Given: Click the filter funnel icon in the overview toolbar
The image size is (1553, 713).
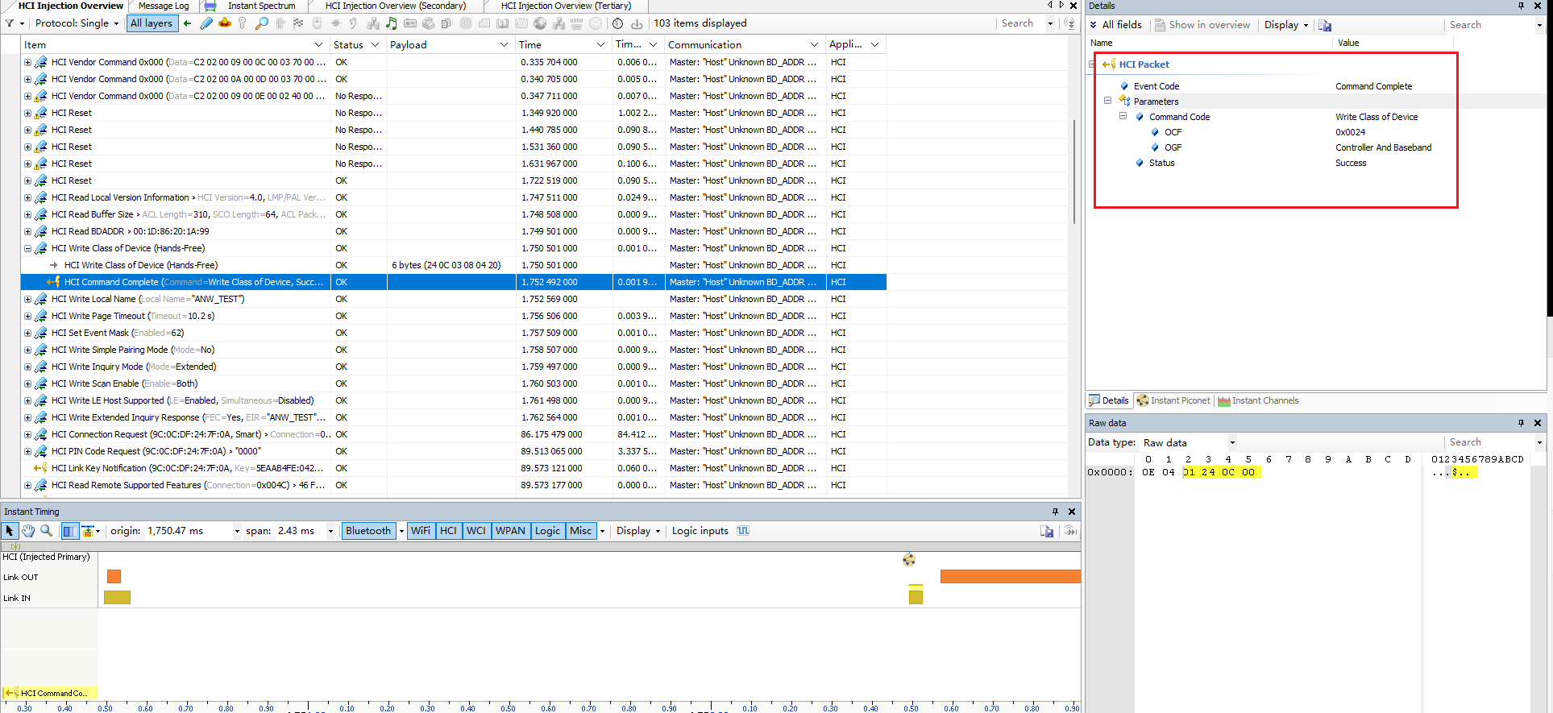Looking at the screenshot, I should pyautogui.click(x=10, y=23).
